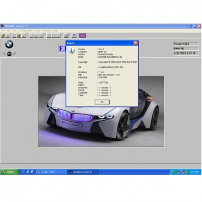Open the File menu
The height and width of the screenshot is (202, 202).
point(3,31)
